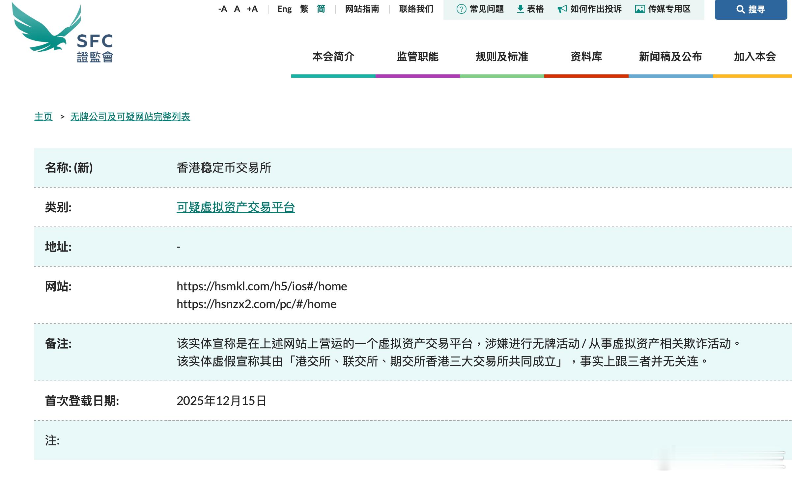Open the 监管职能 navigation menu
The image size is (792, 478).
pyautogui.click(x=417, y=57)
